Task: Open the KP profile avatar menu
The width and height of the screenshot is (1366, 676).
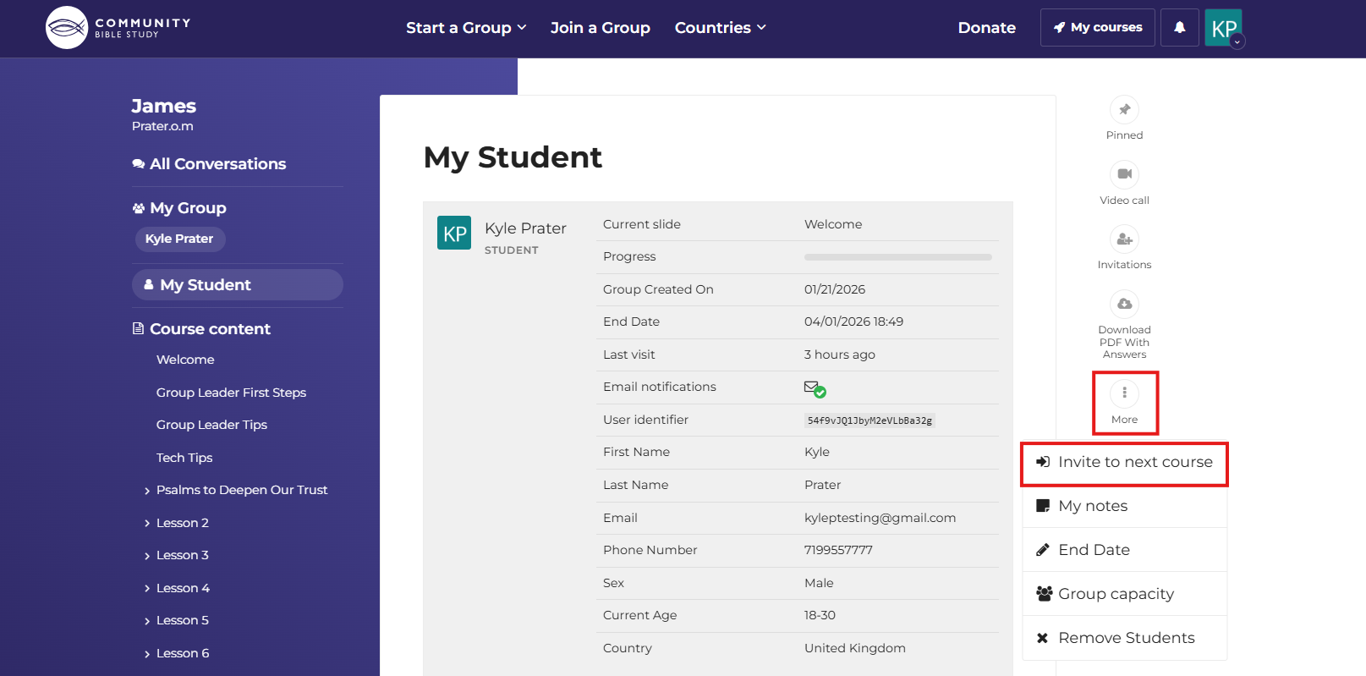Action: (1223, 28)
